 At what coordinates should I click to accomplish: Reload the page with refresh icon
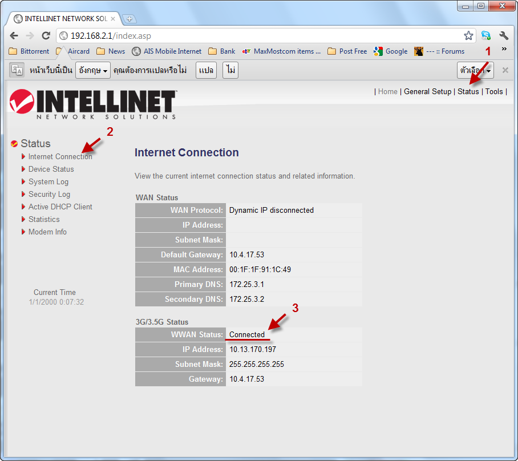46,36
